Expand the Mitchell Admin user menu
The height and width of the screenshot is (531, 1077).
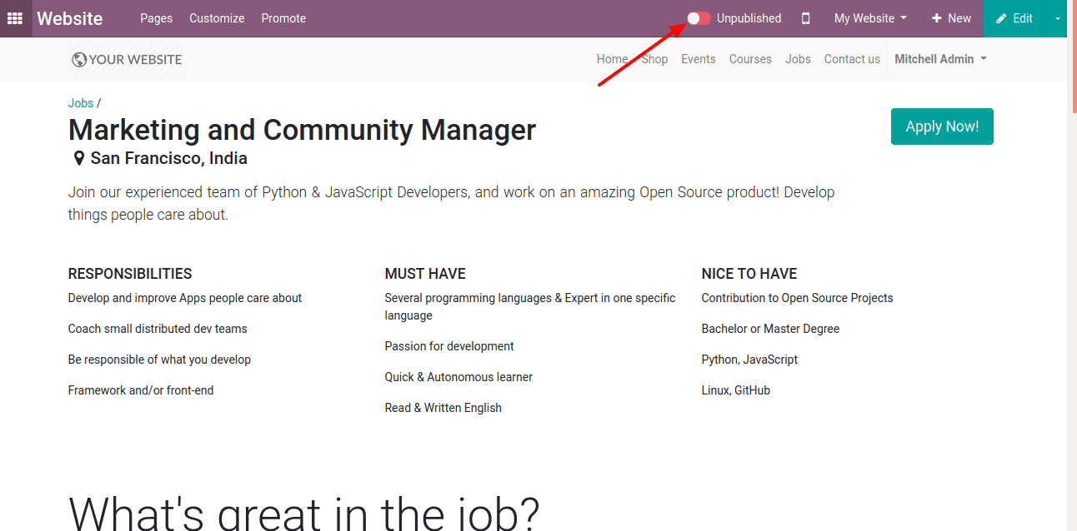point(940,59)
